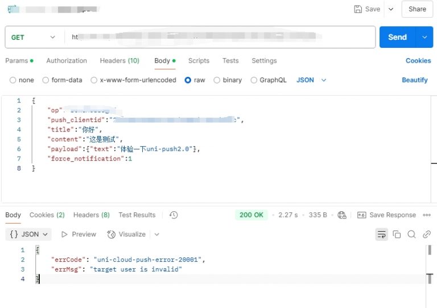Search within the response body
The width and height of the screenshot is (437, 308).
[411, 234]
